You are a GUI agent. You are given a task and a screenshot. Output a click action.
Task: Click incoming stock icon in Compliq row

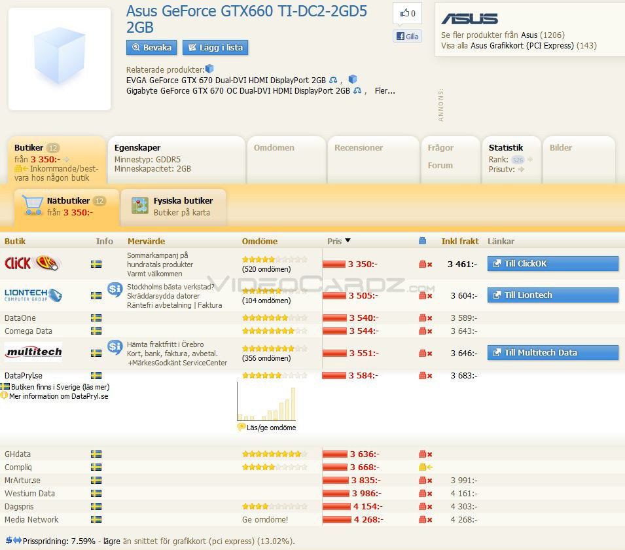click(425, 467)
